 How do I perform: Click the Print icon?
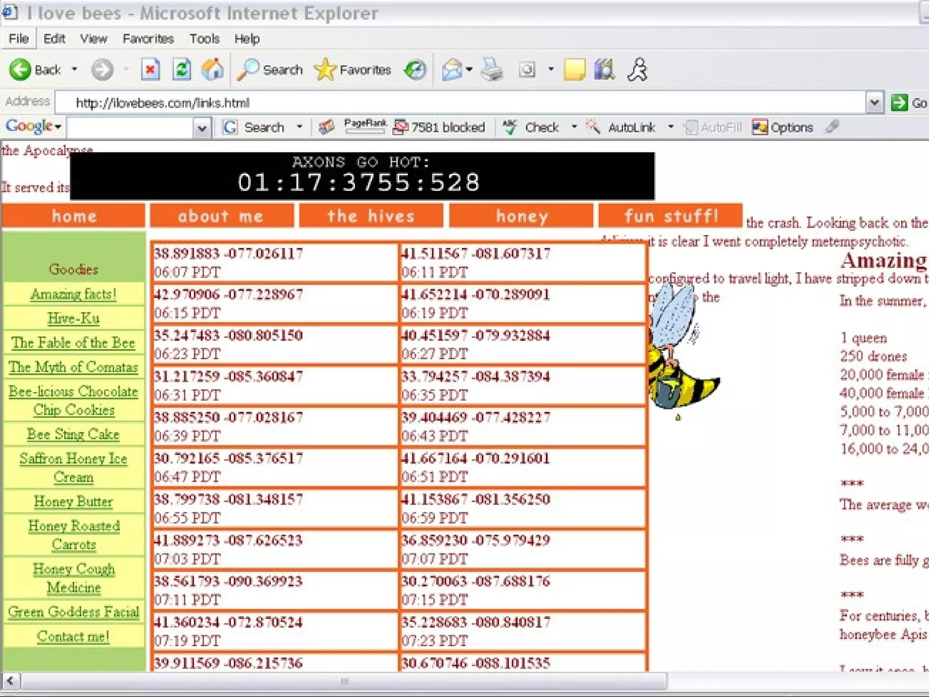[x=492, y=69]
